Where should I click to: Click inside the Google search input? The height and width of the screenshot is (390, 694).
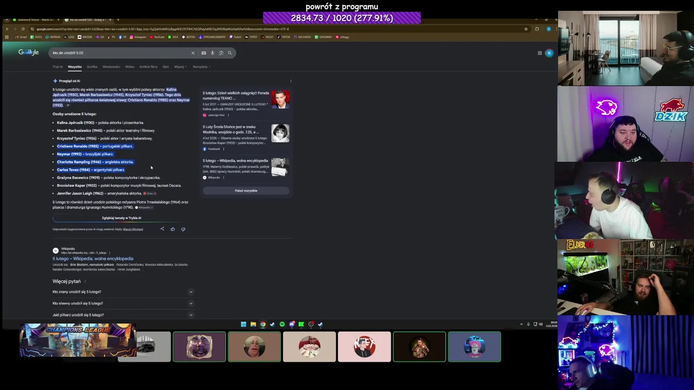(x=119, y=53)
